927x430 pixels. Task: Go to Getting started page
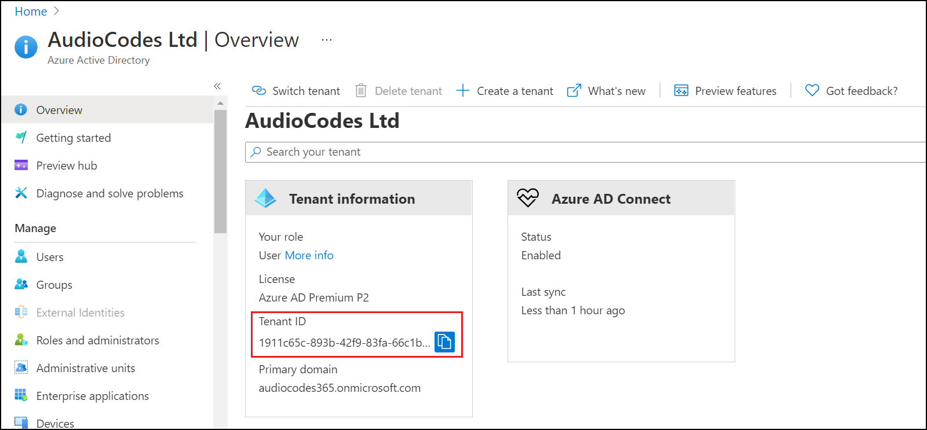click(x=73, y=138)
